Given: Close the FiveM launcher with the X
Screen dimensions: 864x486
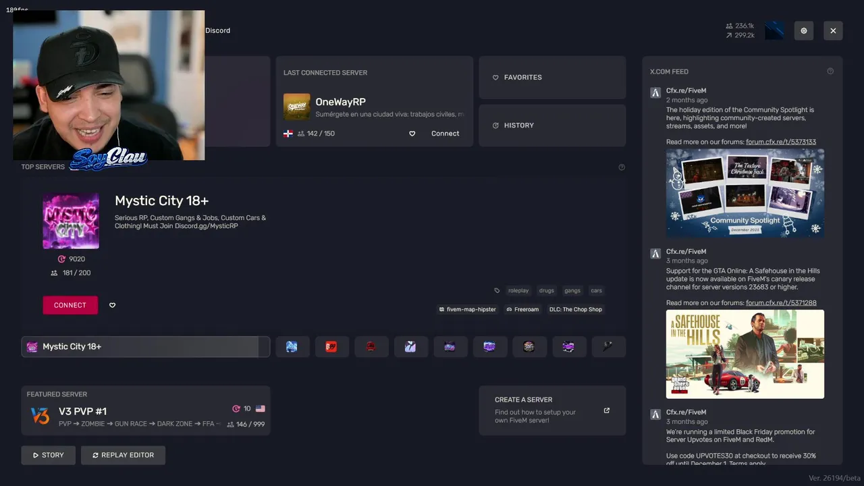Looking at the screenshot, I should click(833, 30).
